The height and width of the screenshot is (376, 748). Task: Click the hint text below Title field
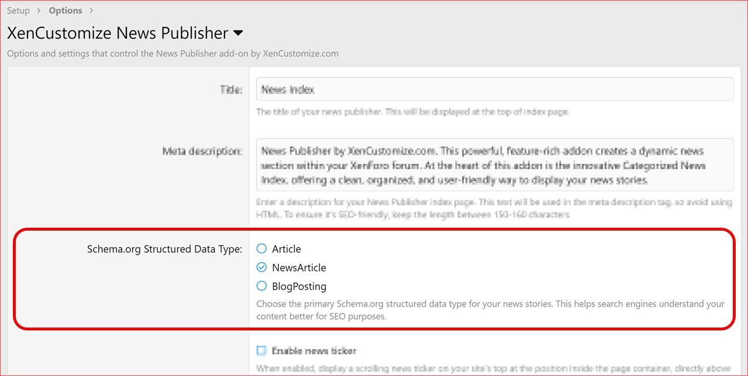coord(412,112)
